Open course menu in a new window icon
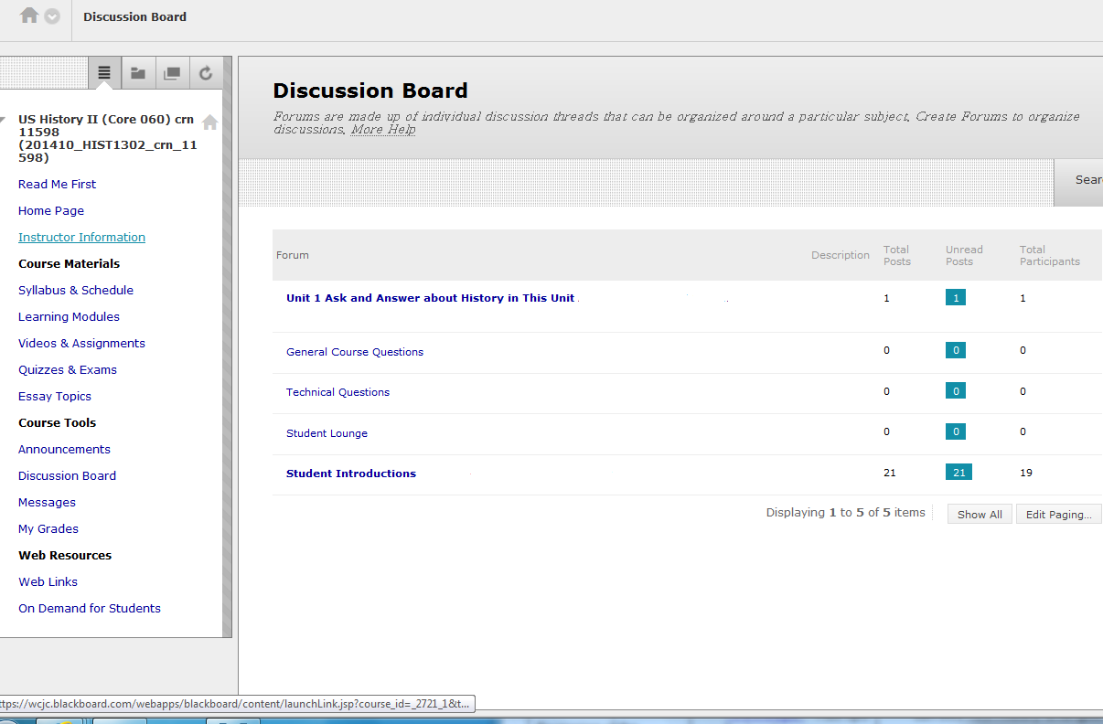 pyautogui.click(x=172, y=73)
